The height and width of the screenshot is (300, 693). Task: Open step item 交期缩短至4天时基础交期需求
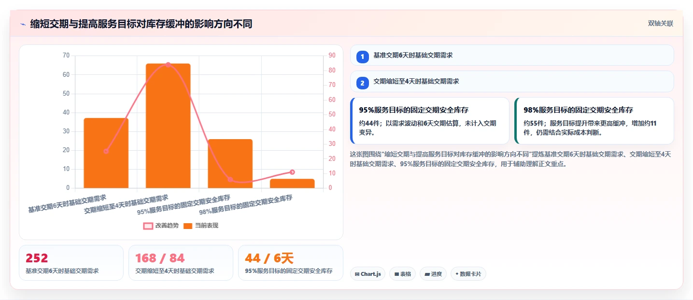(x=512, y=81)
